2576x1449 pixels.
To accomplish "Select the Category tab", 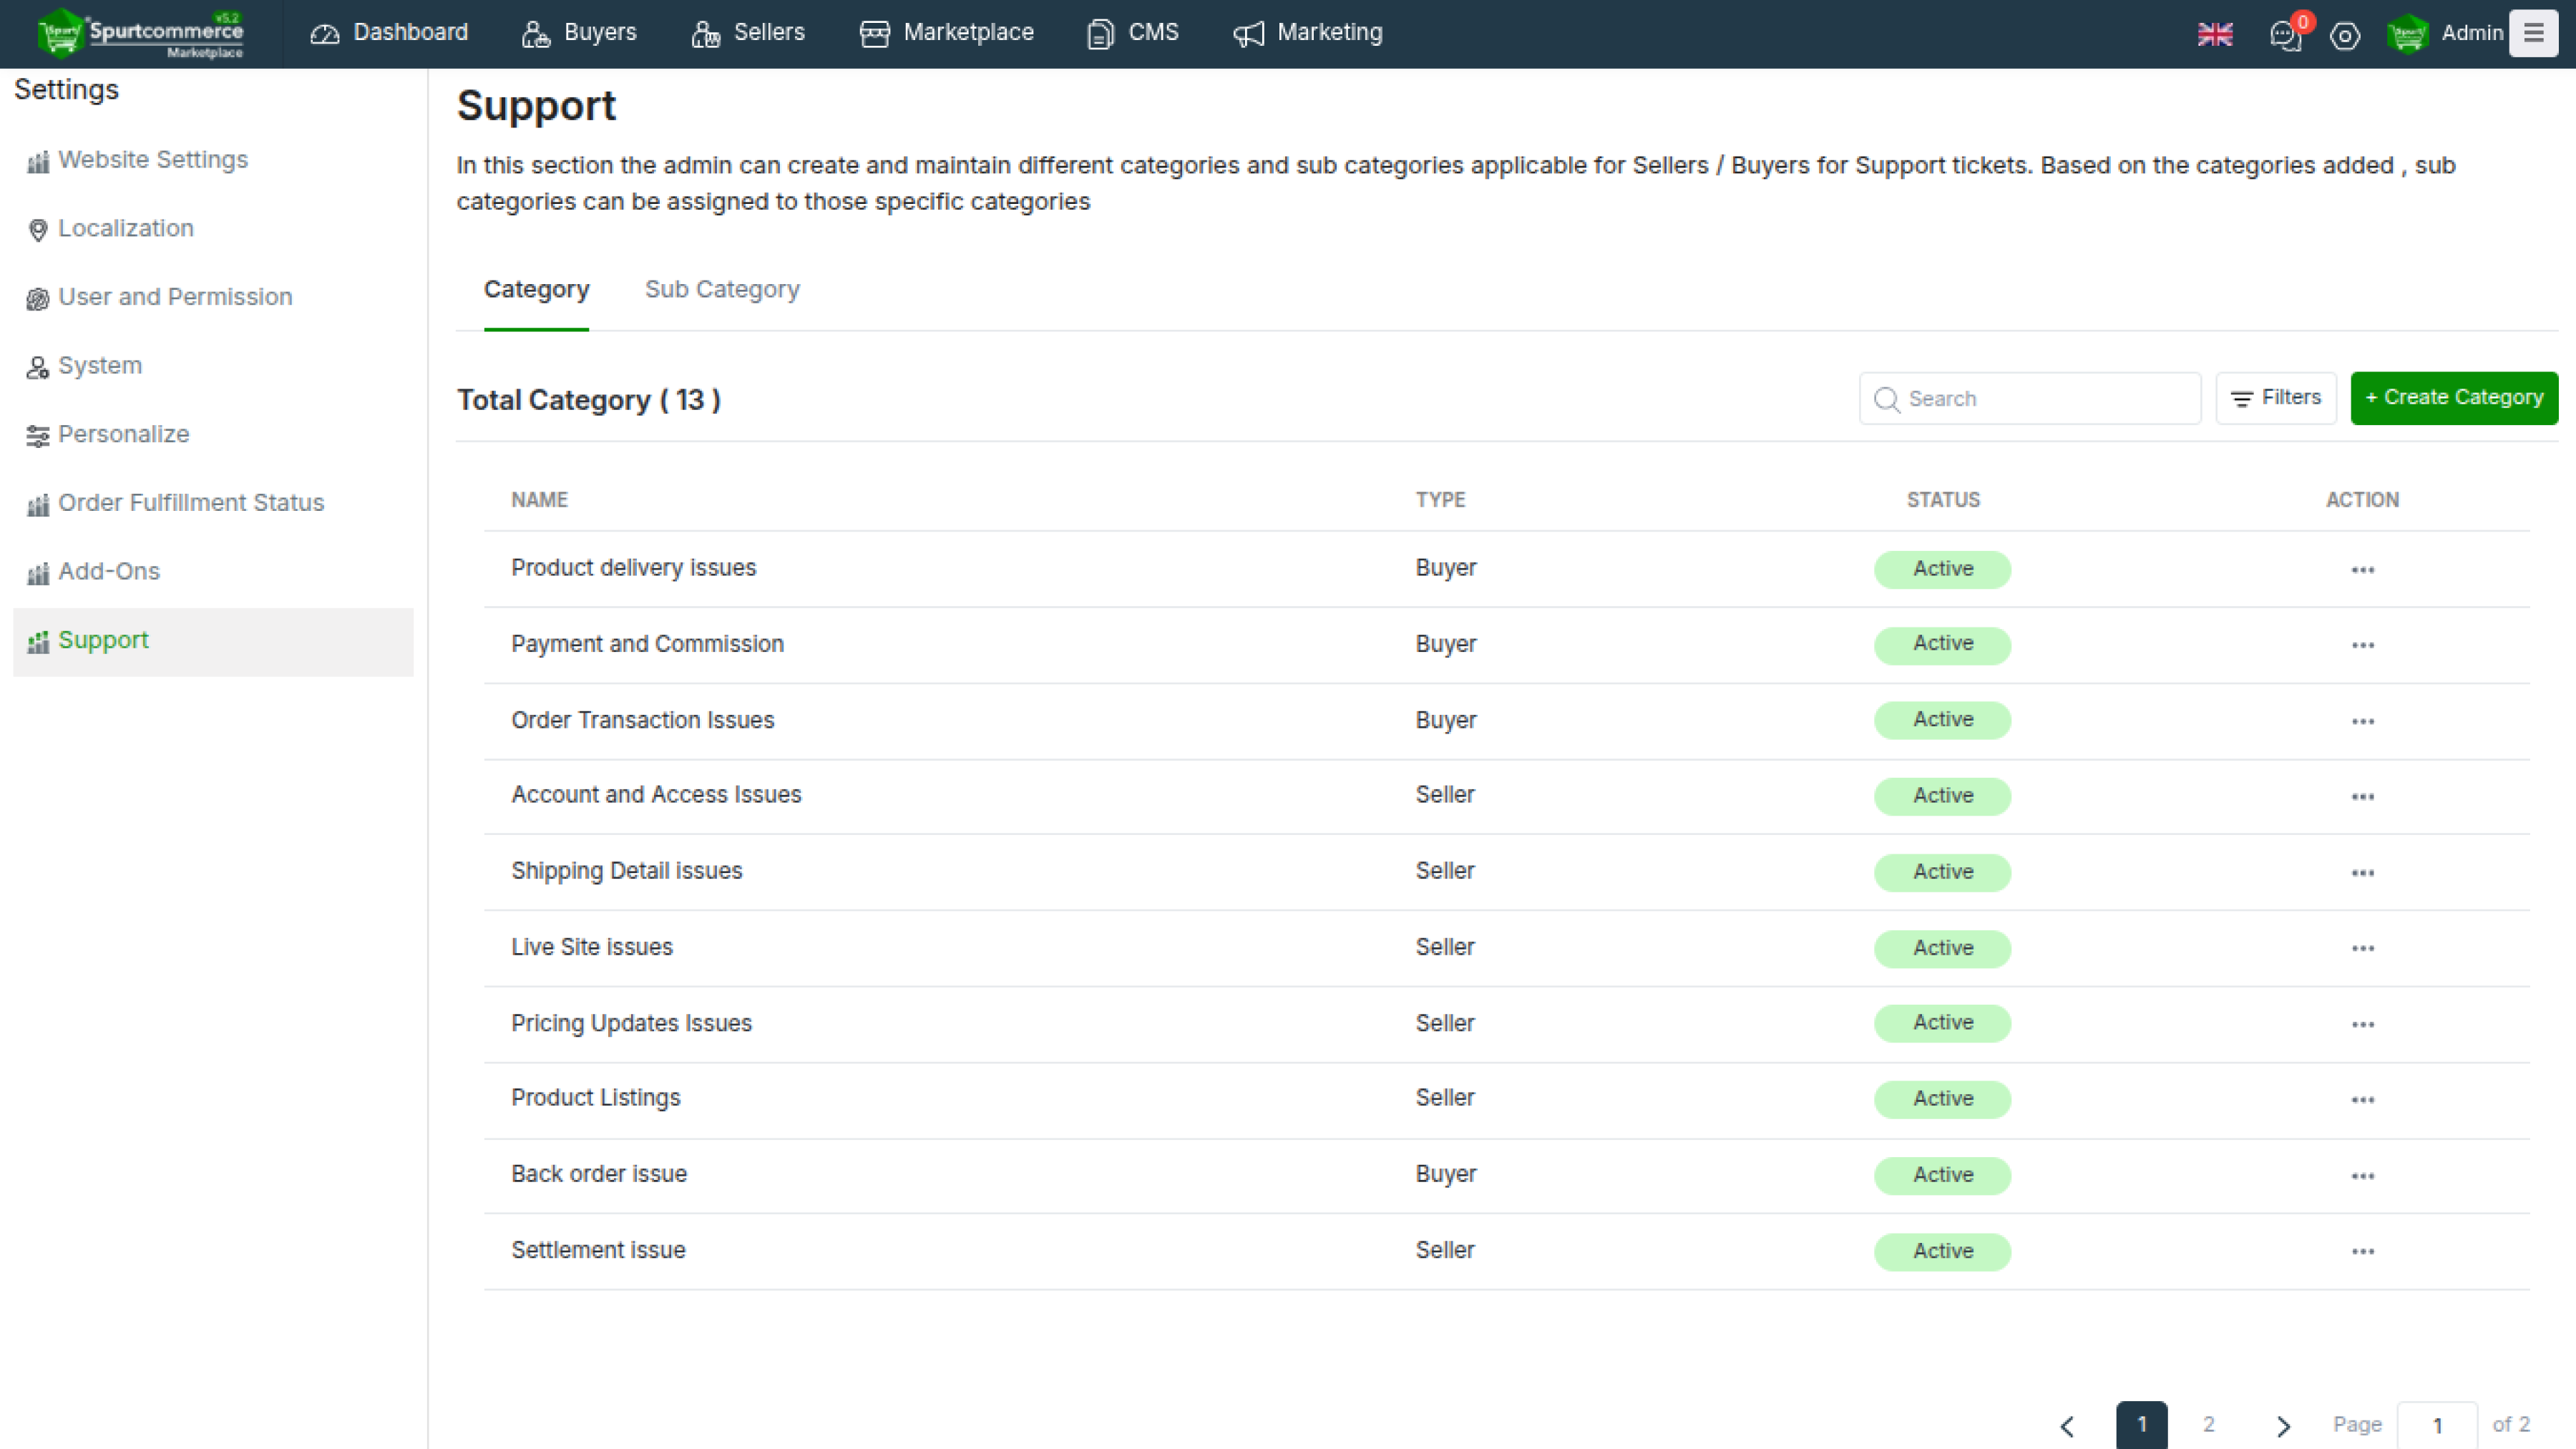I will tap(536, 290).
